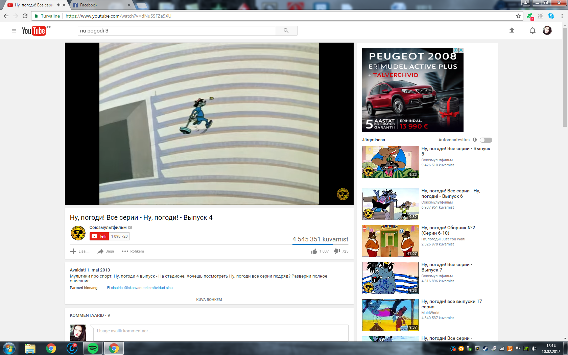Reload the page
The width and height of the screenshot is (568, 355).
point(25,16)
